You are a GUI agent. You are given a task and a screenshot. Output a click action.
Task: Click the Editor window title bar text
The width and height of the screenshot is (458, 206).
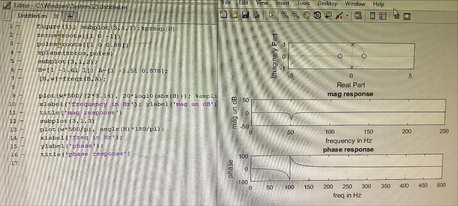[70, 6]
